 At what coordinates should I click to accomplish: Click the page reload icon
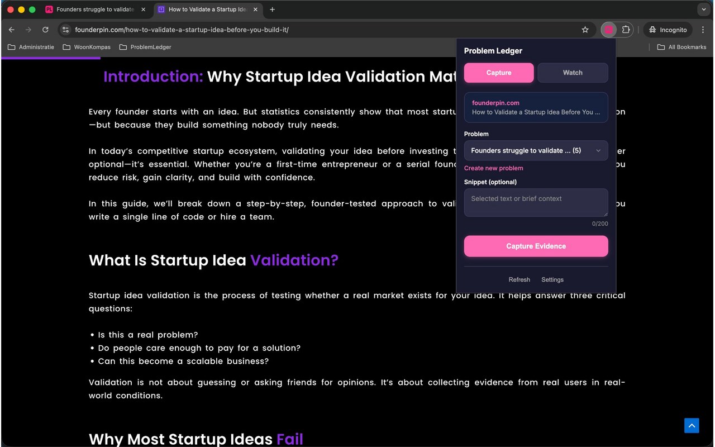45,30
